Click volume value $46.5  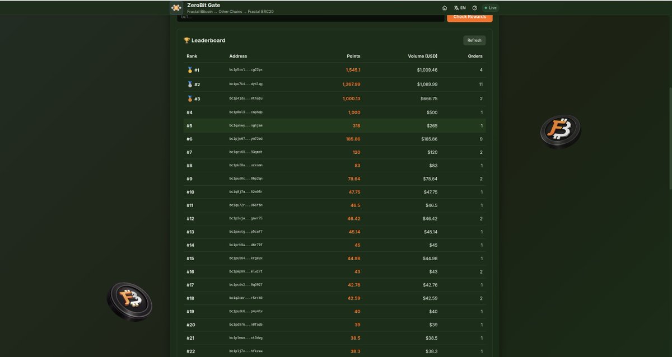(x=431, y=205)
